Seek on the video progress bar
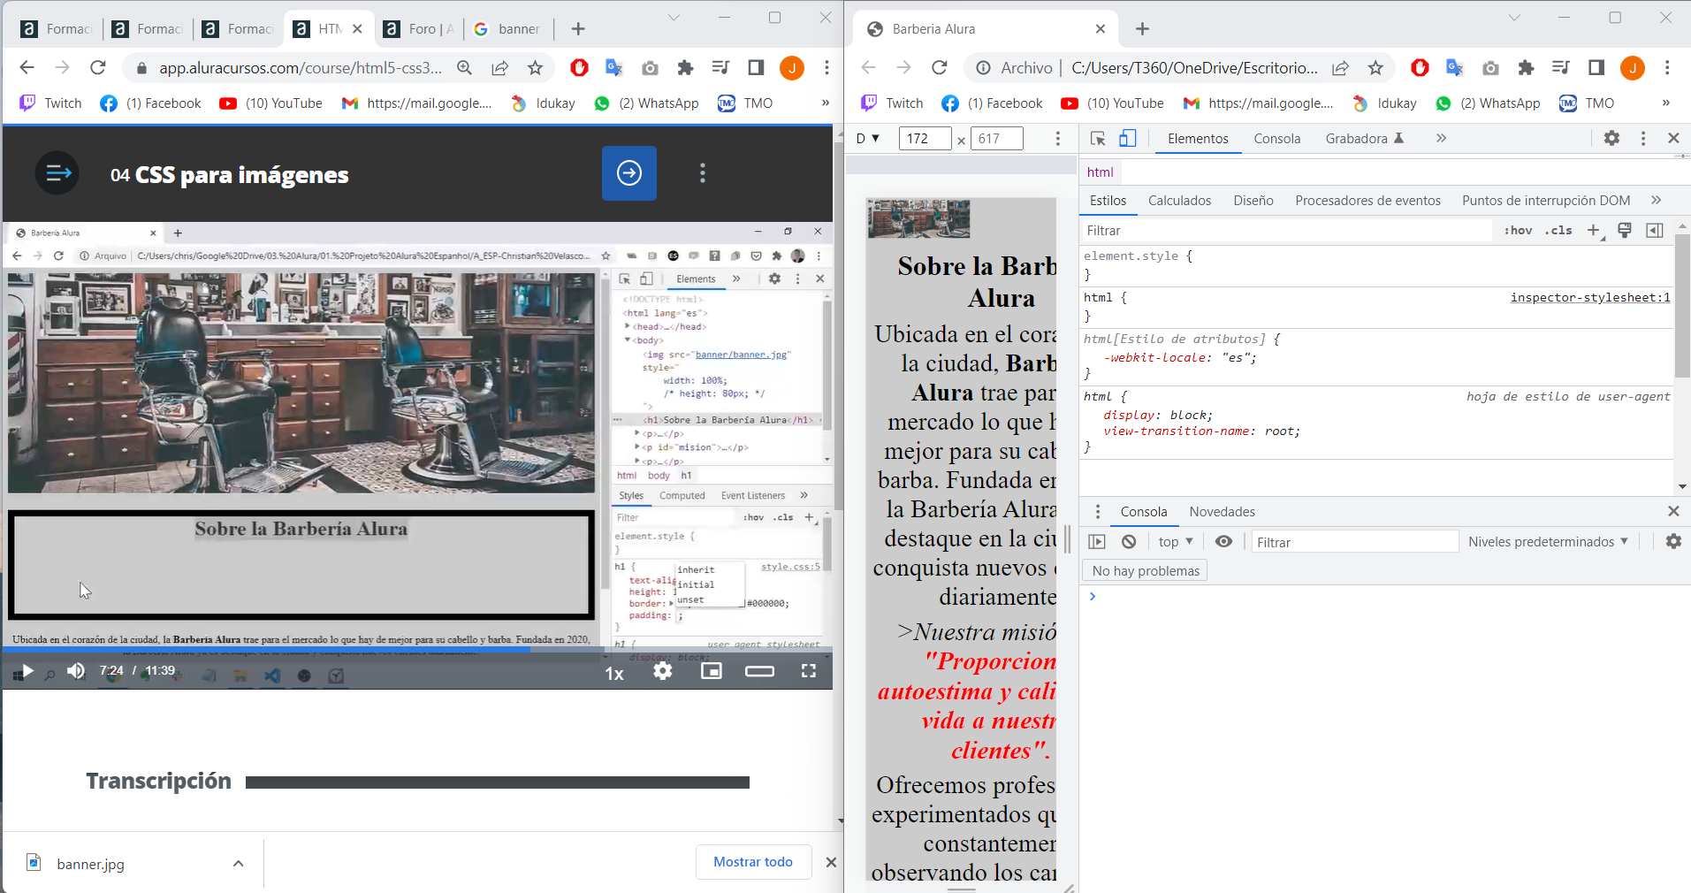 (417, 649)
